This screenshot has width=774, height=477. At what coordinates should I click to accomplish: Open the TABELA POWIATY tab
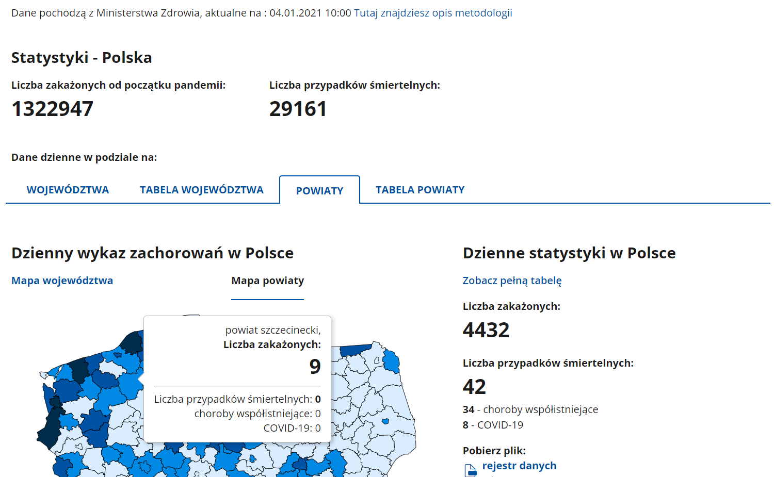click(420, 190)
